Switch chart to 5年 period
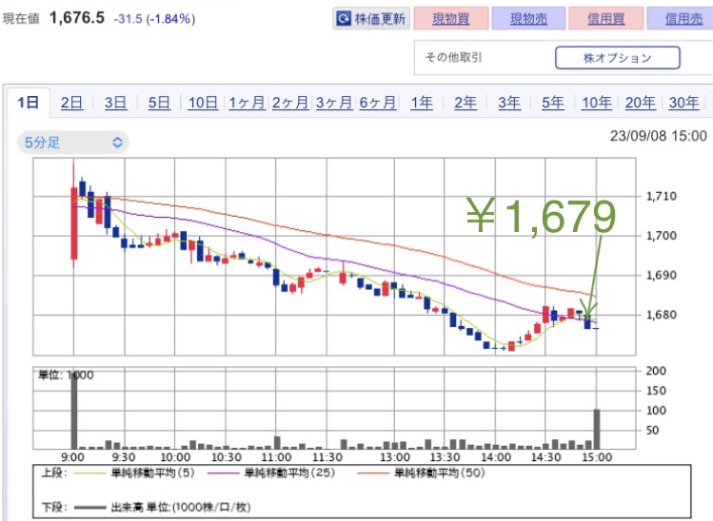 (552, 103)
